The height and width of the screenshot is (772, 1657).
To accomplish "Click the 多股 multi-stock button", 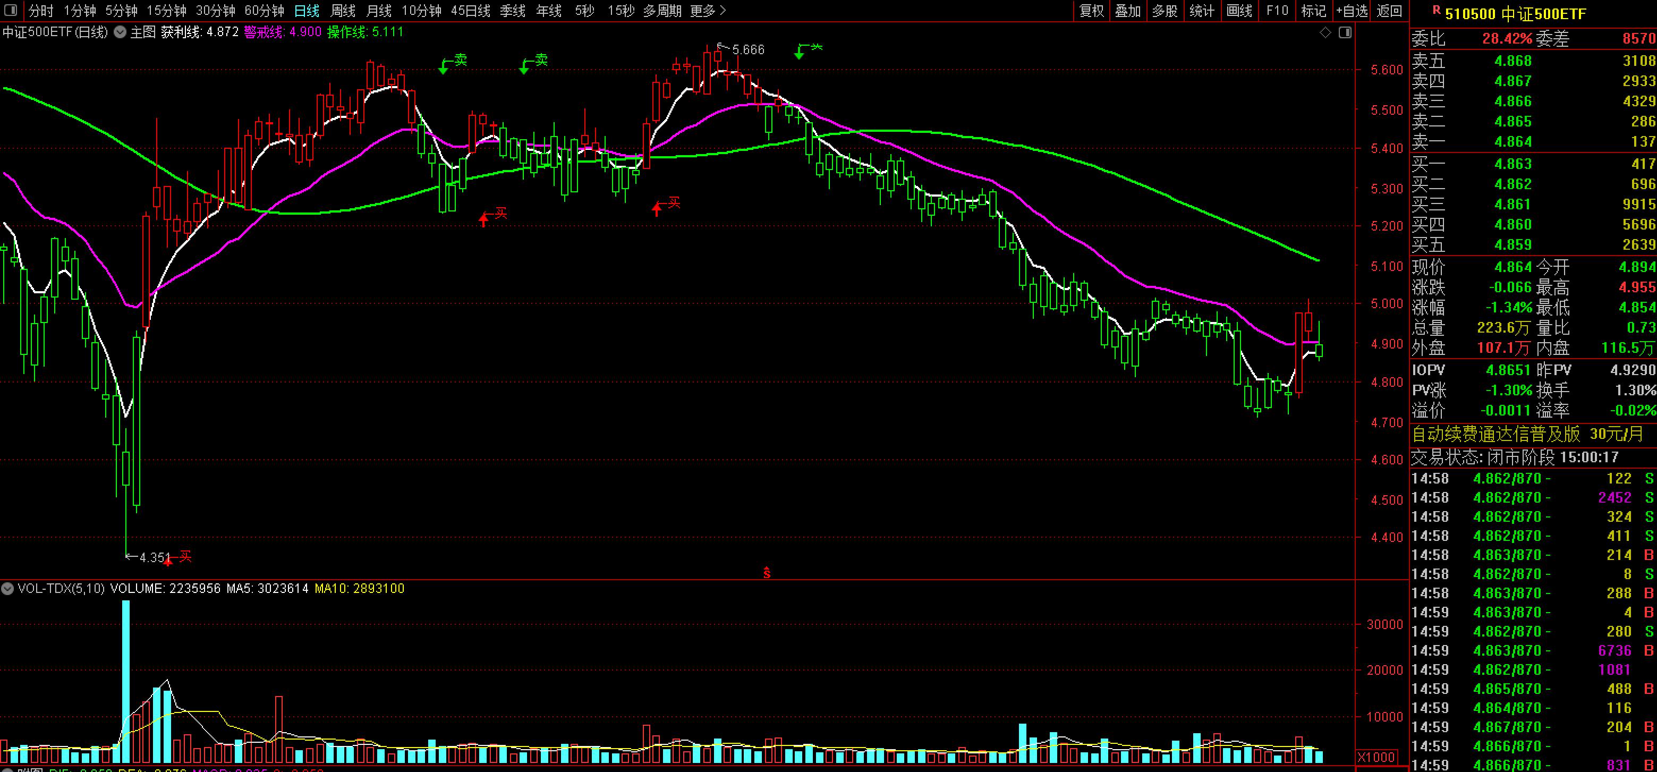I will click(x=1165, y=10).
